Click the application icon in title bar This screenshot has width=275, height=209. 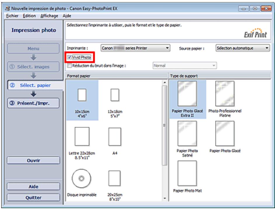(x=8, y=8)
